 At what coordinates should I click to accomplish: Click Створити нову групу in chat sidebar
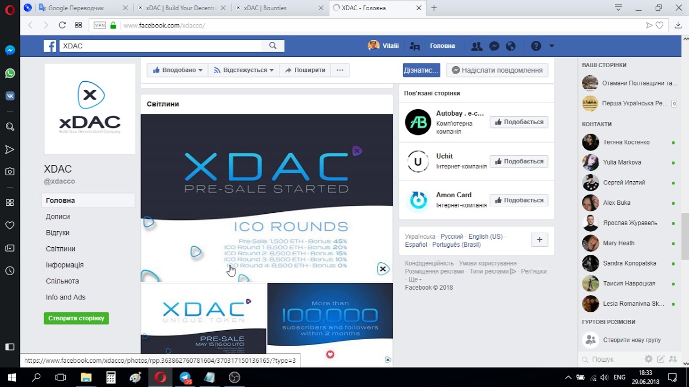629,340
